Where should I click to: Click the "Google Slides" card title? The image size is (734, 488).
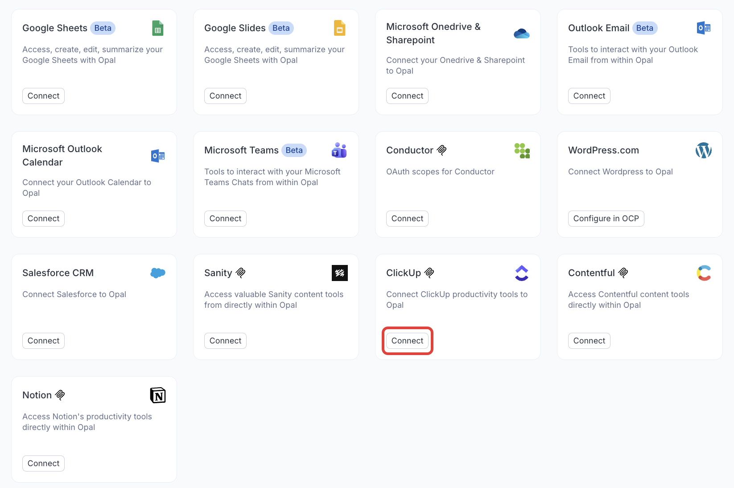(235, 28)
